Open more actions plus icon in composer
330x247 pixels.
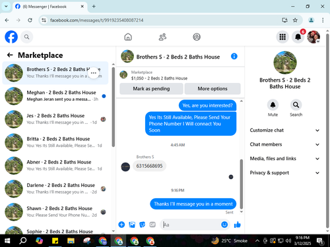click(x=121, y=225)
